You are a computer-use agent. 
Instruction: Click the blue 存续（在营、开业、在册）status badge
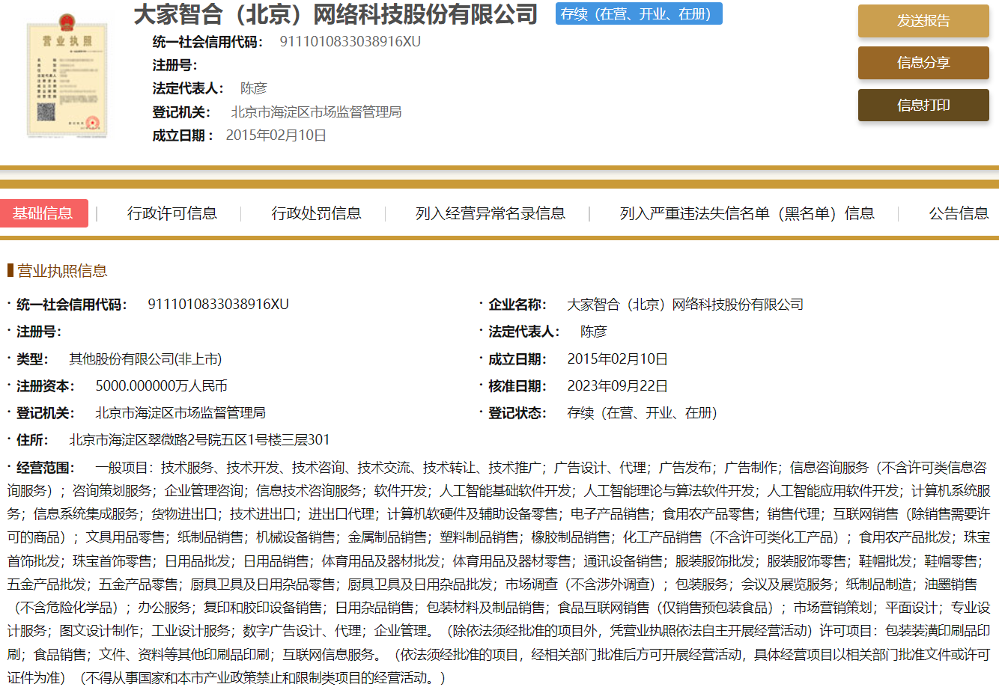coord(639,14)
